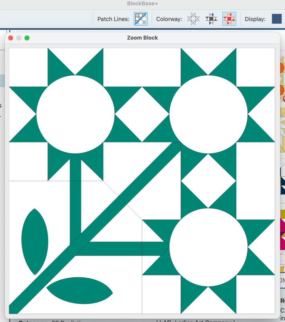Maximize the Zoom Block window with green button
The image size is (285, 322).
[27, 38]
